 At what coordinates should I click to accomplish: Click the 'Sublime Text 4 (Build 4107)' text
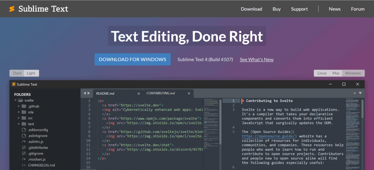coord(205,59)
